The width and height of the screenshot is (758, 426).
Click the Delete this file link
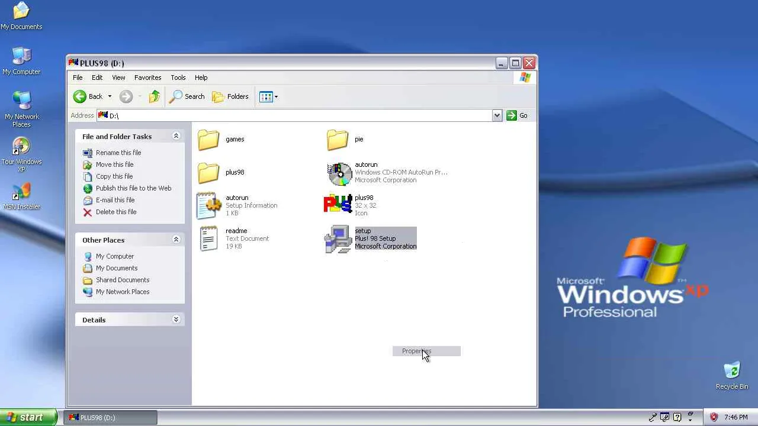tap(116, 212)
